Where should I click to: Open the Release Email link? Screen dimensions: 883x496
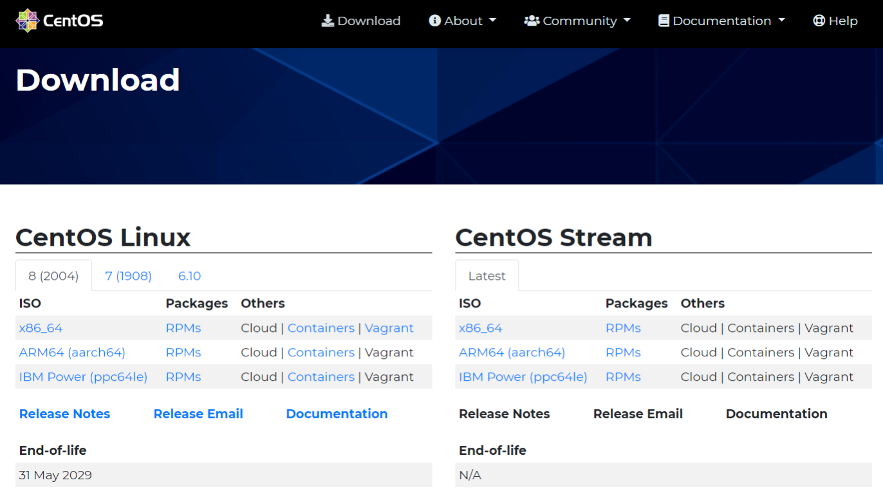(198, 414)
